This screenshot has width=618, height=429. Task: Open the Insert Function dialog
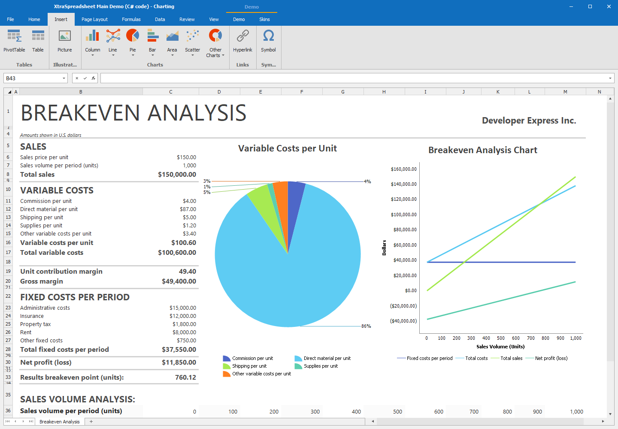(x=94, y=78)
